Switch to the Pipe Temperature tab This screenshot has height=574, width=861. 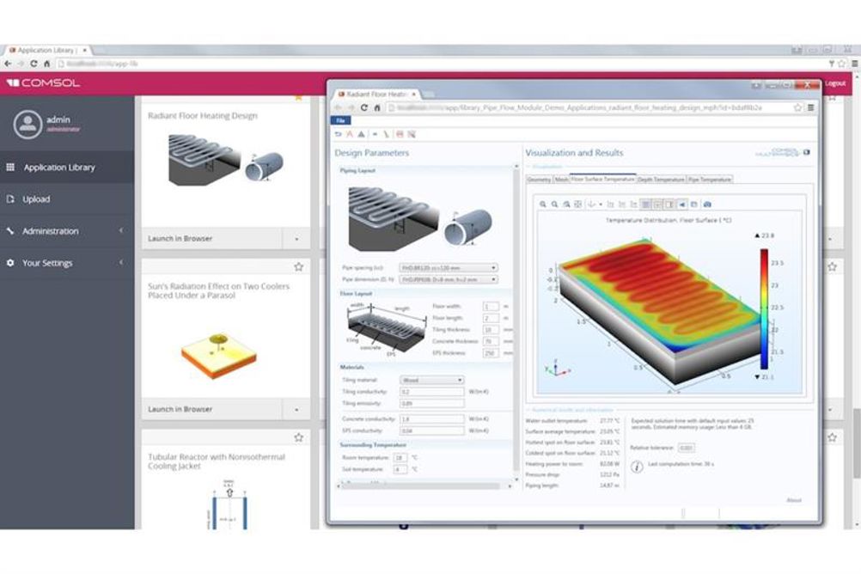710,180
